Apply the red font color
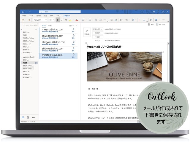 (x=77, y=20)
